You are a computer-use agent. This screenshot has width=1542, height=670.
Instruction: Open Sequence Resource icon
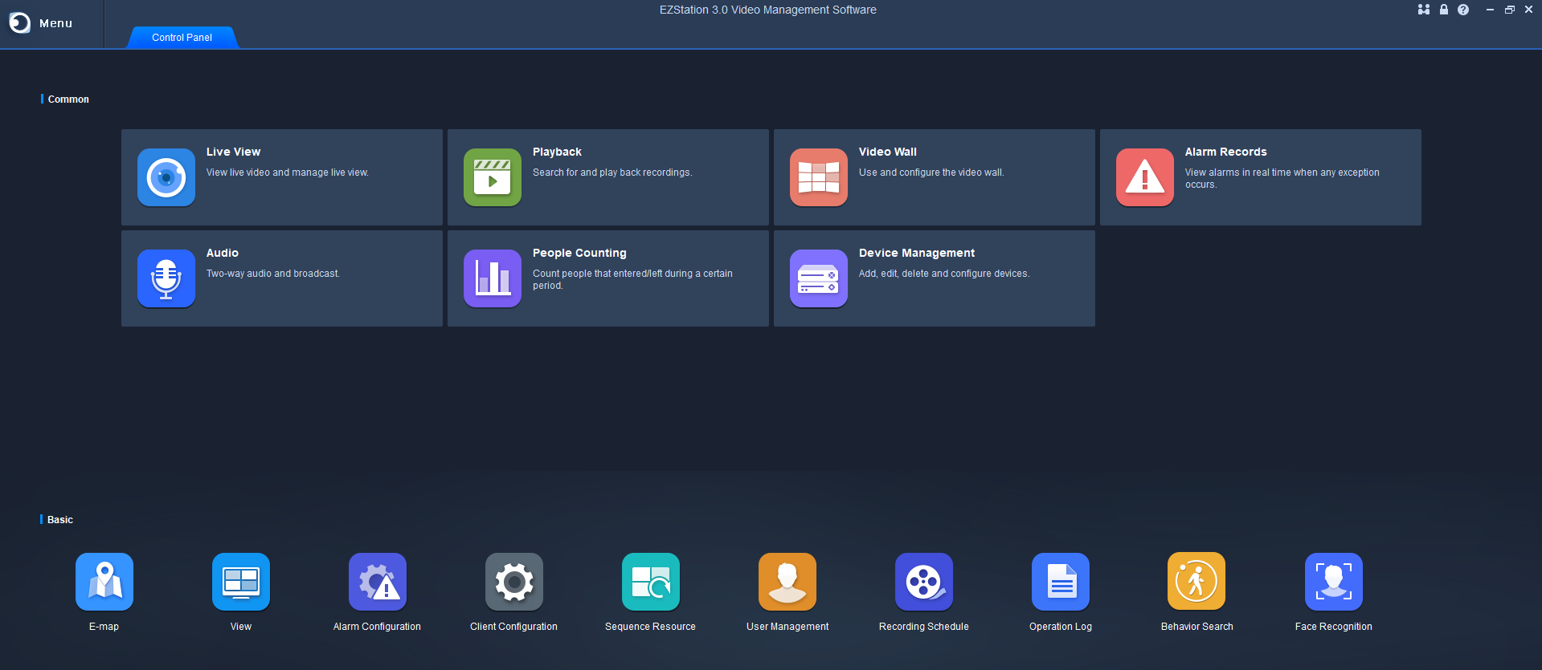pos(651,582)
